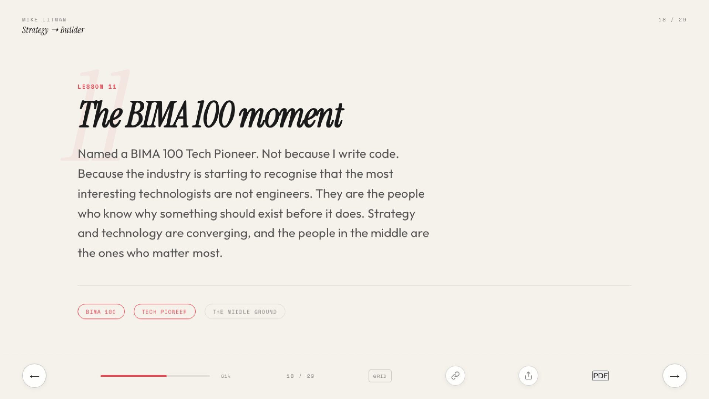Click the bottom 18 / 29 page indicator
This screenshot has width=709, height=399.
[x=300, y=376]
